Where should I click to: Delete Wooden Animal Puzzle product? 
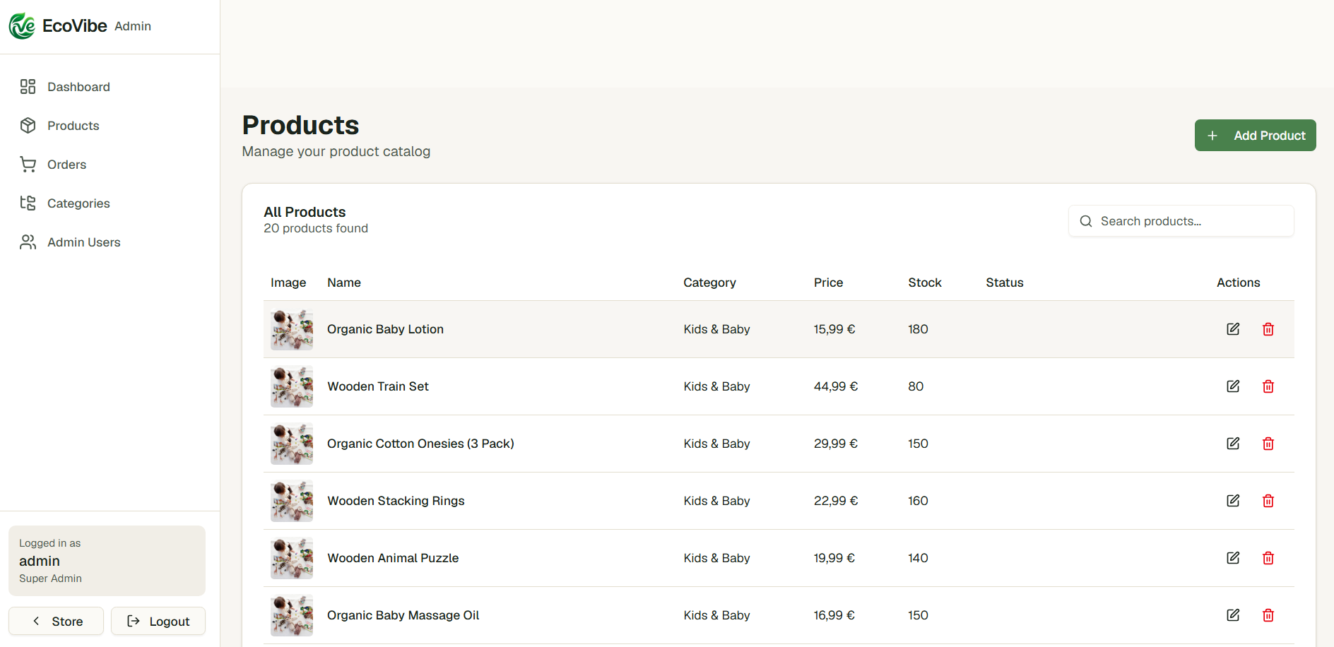pos(1268,558)
